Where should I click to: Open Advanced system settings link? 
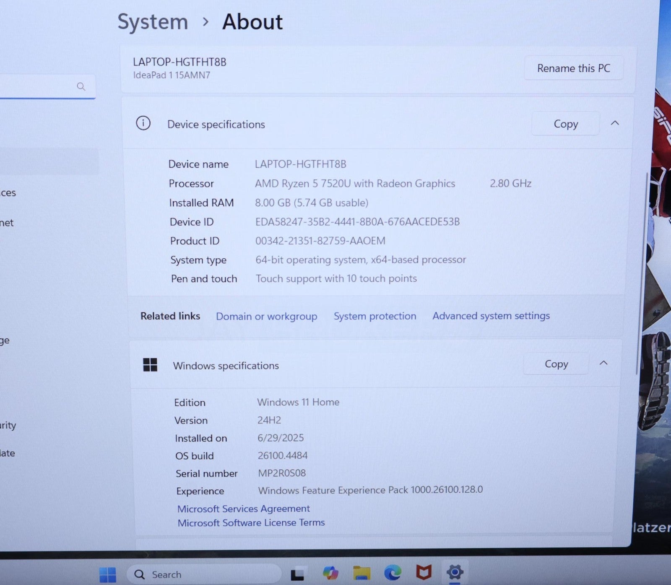pos(491,316)
